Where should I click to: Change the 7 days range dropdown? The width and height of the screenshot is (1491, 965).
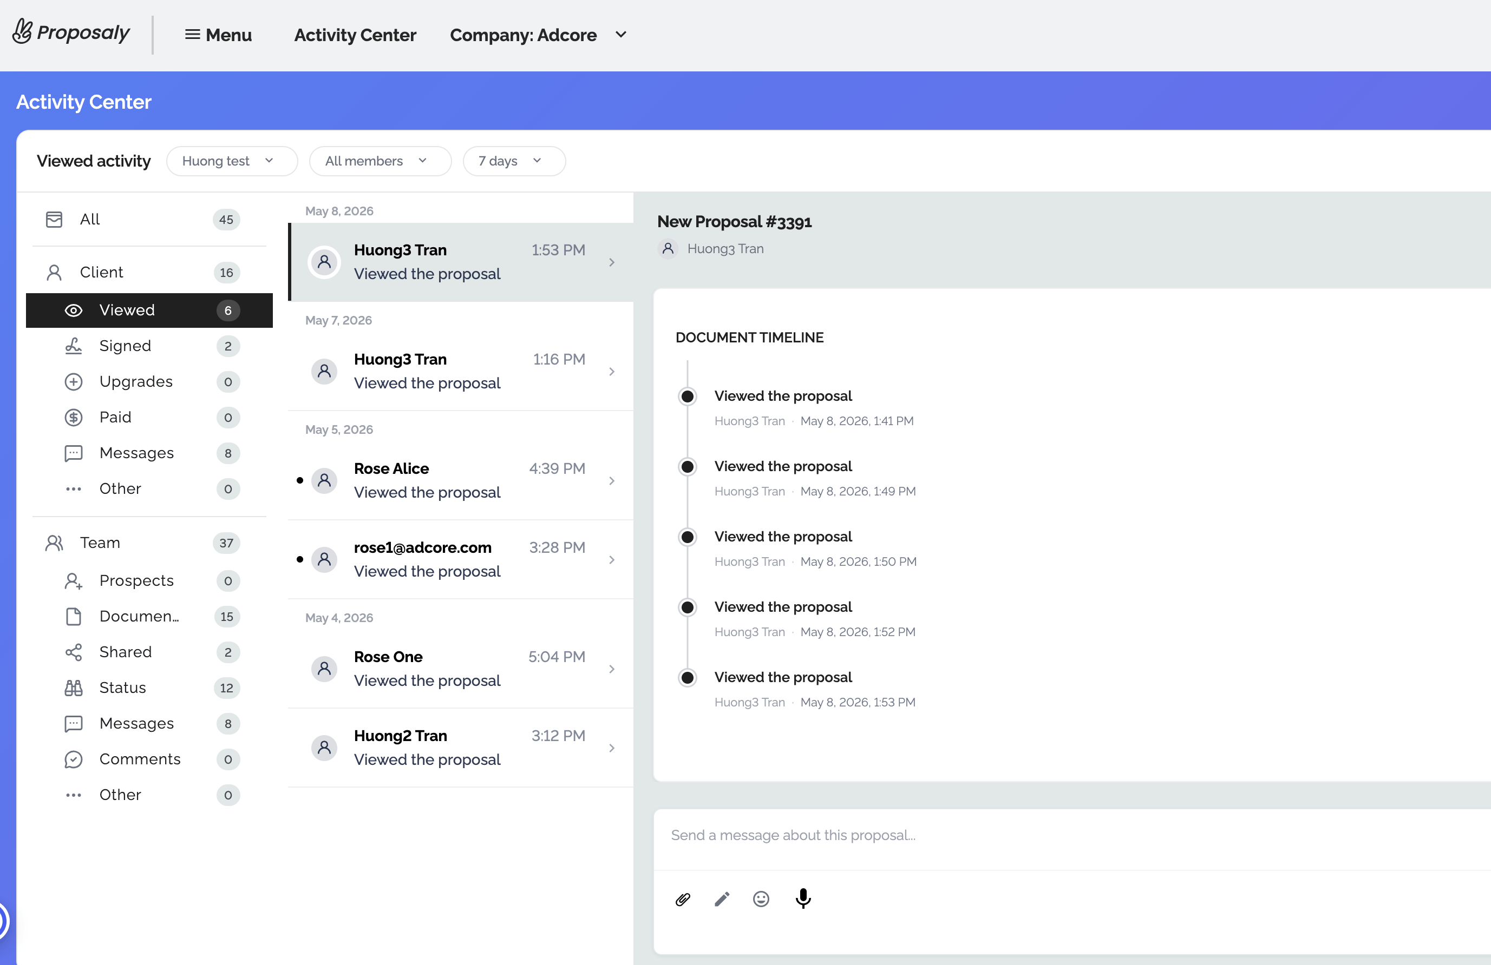(x=514, y=161)
